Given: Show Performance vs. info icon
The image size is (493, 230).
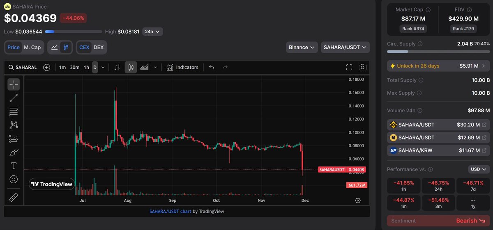Looking at the screenshot, I should pos(430,169).
